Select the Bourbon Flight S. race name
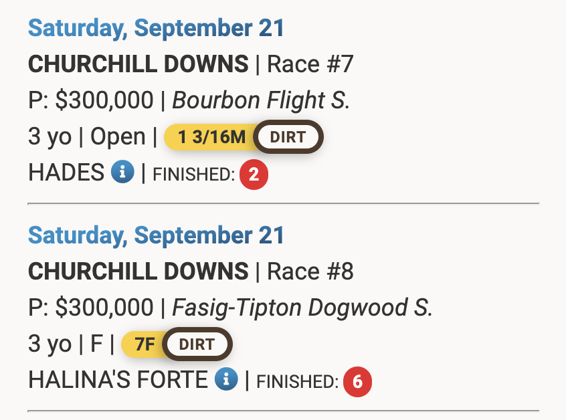This screenshot has width=566, height=420. click(x=261, y=100)
